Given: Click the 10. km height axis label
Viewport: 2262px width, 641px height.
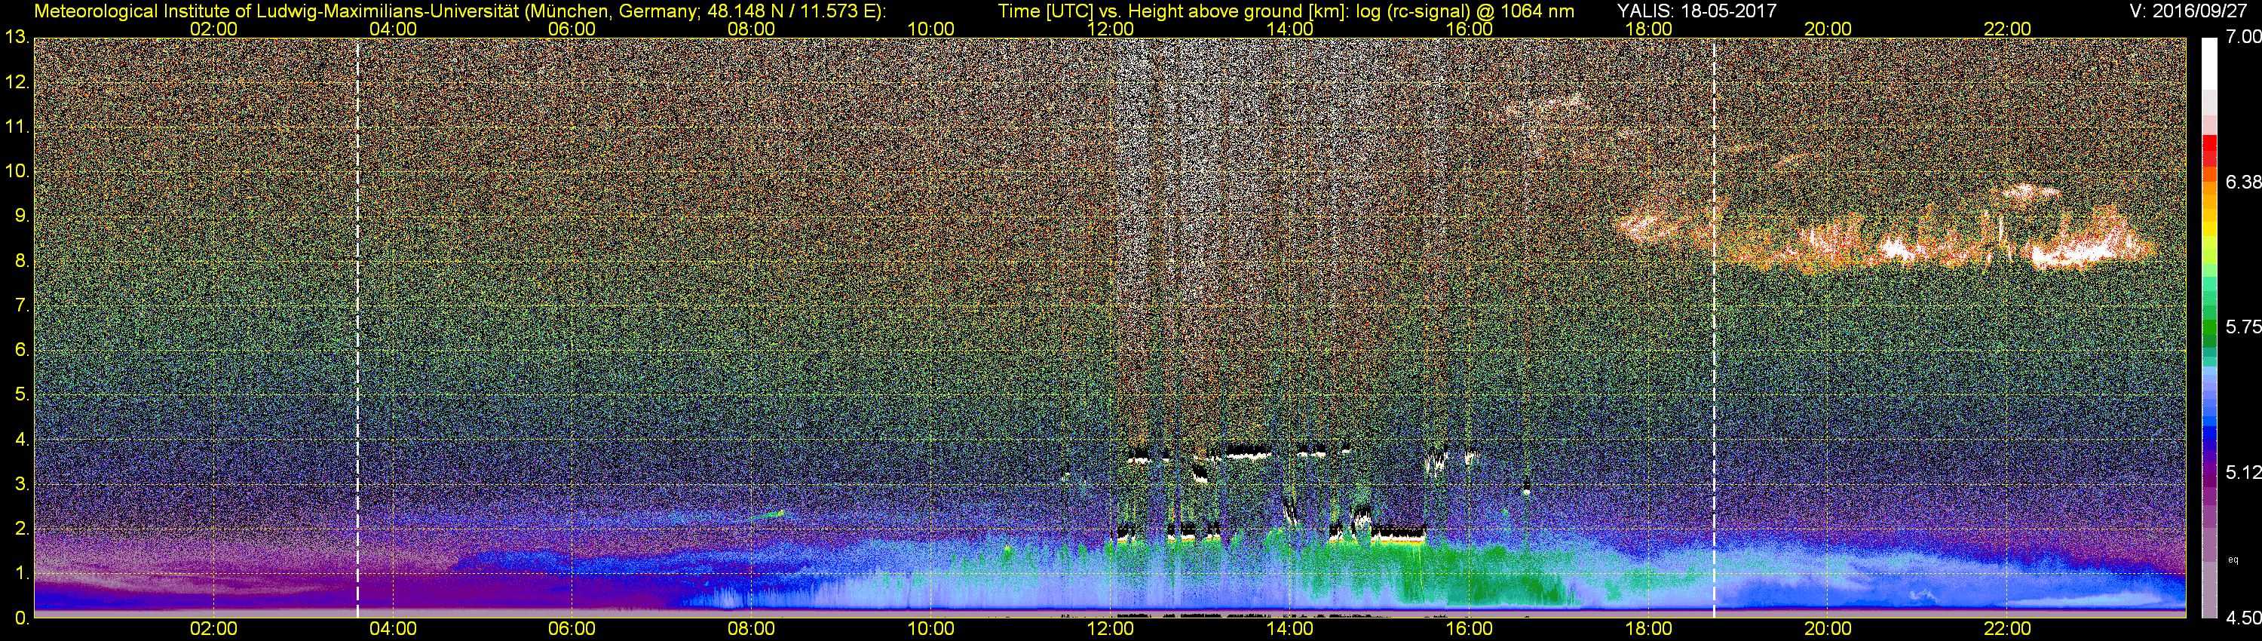Looking at the screenshot, I should click(17, 171).
